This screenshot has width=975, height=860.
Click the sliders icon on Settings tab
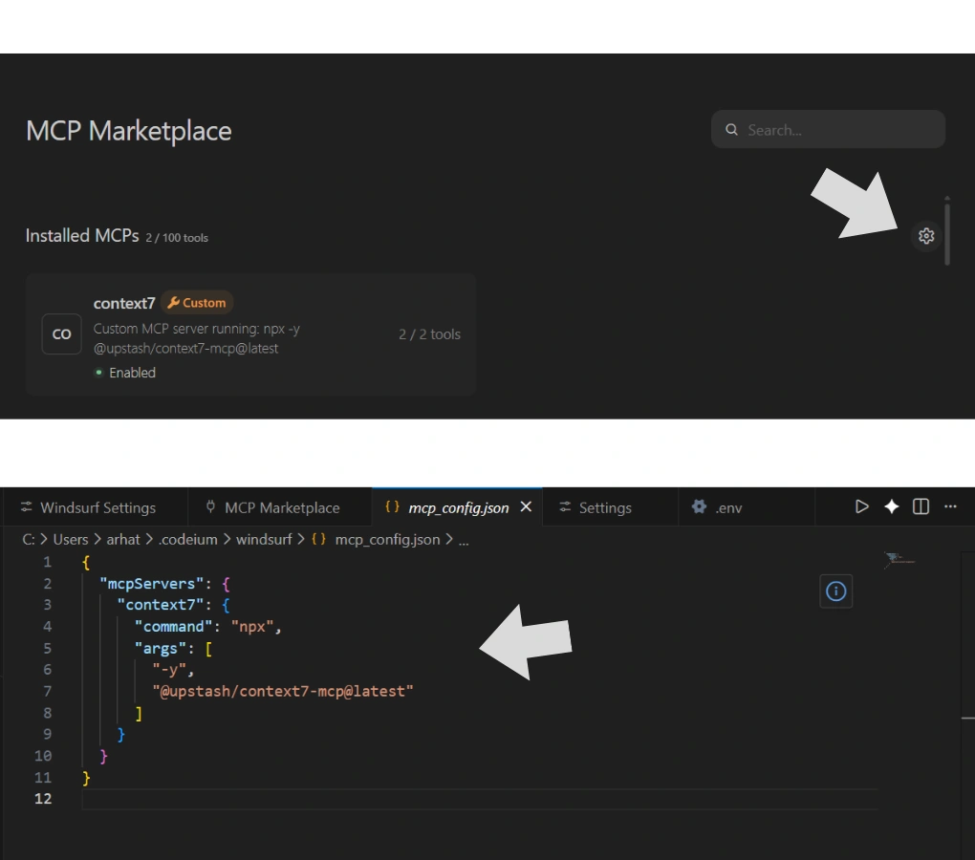[565, 507]
